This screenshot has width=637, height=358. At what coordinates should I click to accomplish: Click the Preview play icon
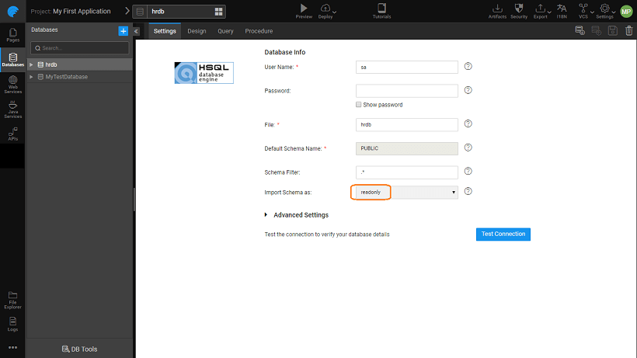[304, 9]
